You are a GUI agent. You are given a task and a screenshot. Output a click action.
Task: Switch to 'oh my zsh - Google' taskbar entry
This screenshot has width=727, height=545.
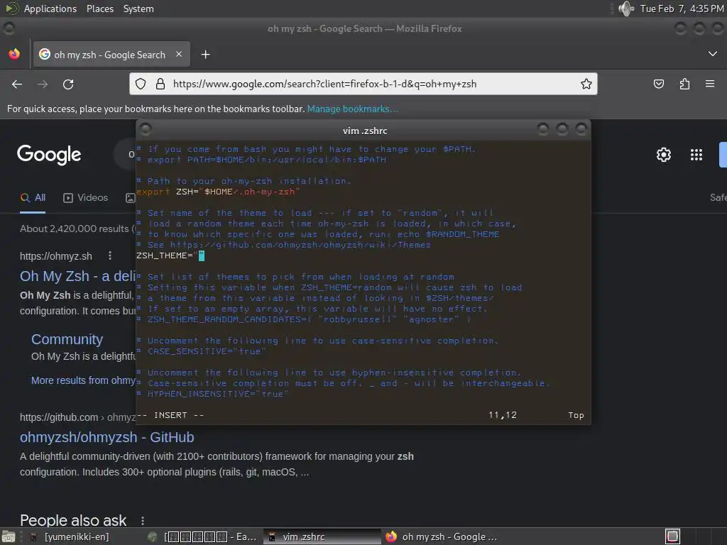pos(440,536)
